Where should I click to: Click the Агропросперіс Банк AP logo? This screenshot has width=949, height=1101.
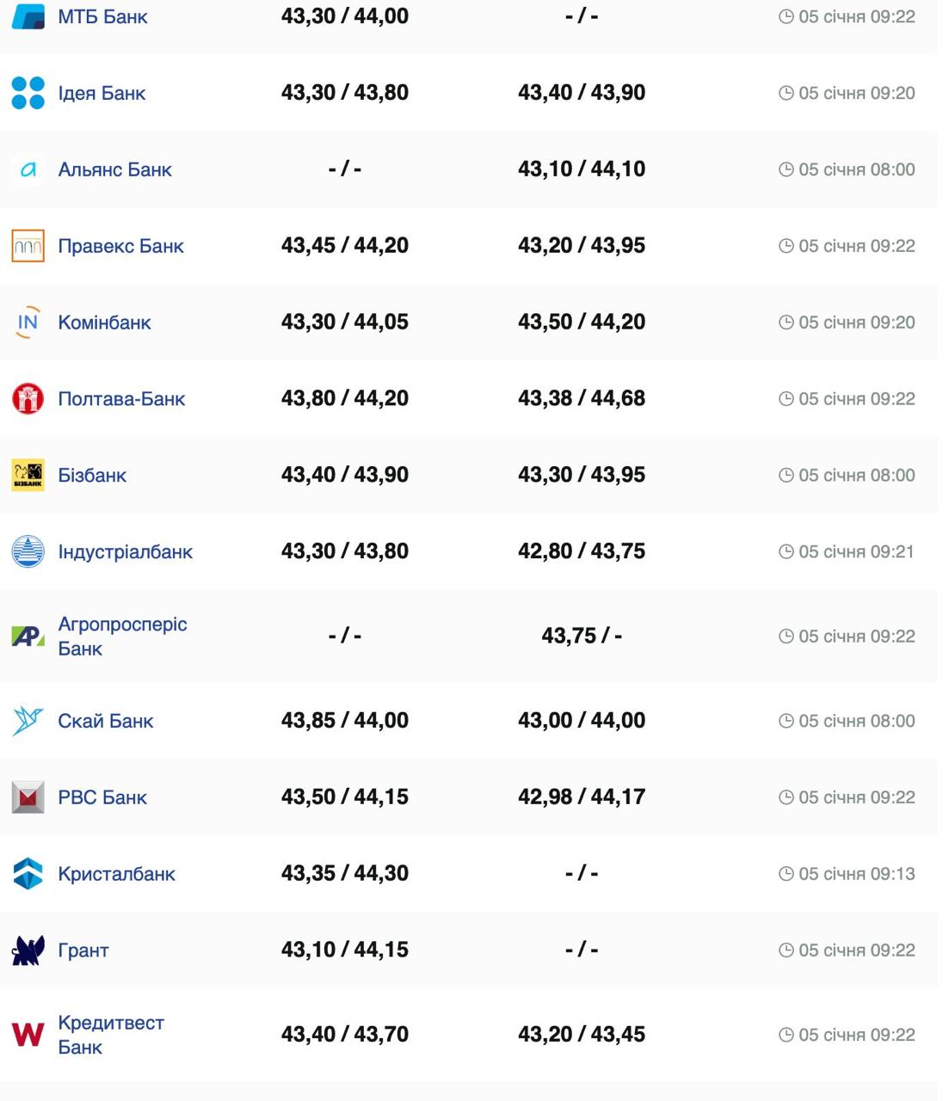(28, 637)
